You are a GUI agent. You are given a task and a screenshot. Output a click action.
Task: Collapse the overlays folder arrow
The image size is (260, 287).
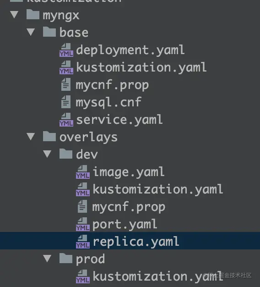31,137
